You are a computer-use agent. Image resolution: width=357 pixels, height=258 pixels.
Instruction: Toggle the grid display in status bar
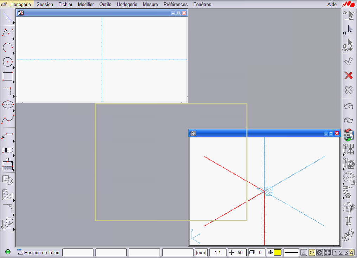pyautogui.click(x=327, y=252)
